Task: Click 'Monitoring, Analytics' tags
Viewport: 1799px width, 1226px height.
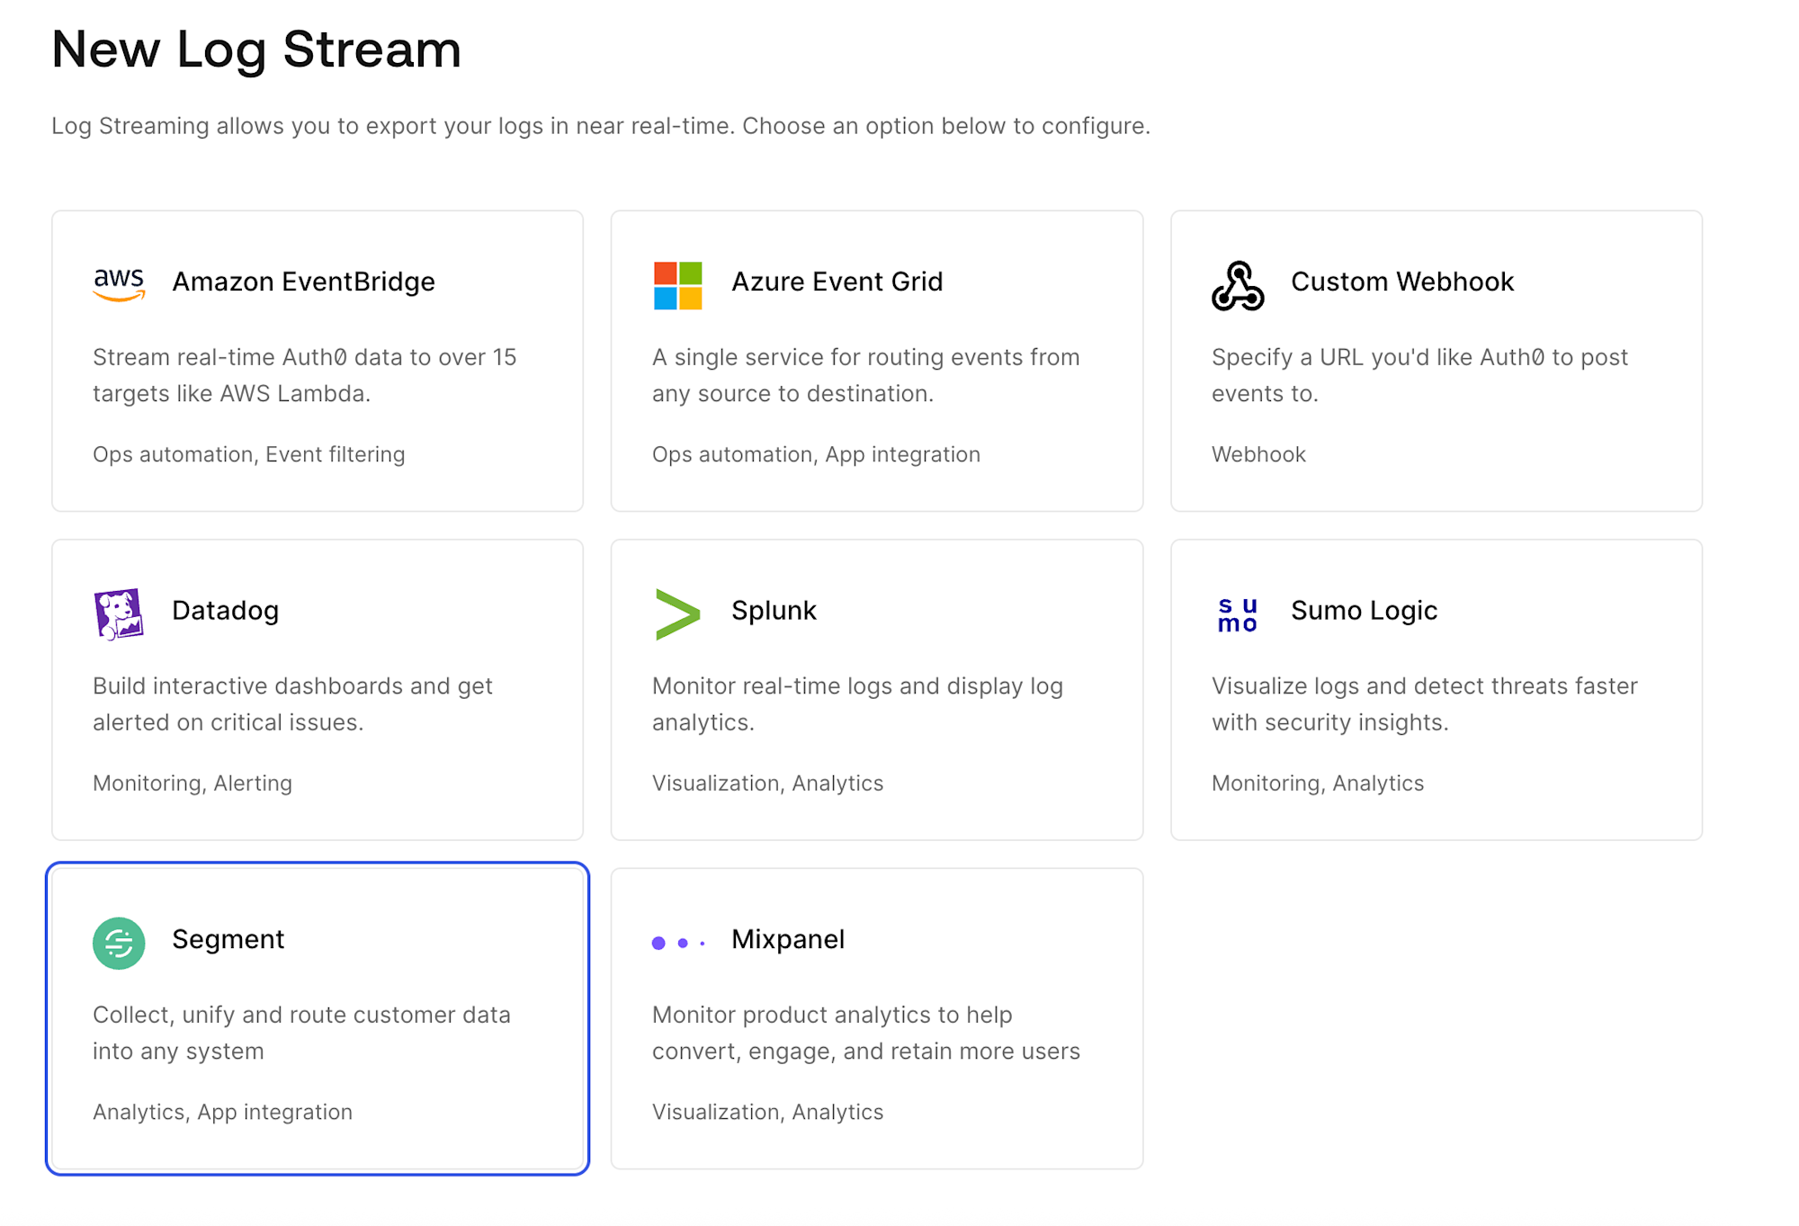Action: [x=1317, y=783]
